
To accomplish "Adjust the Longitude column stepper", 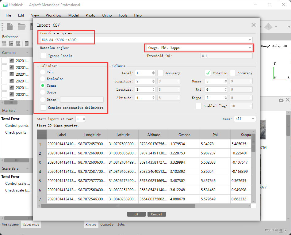I will click(153, 81).
